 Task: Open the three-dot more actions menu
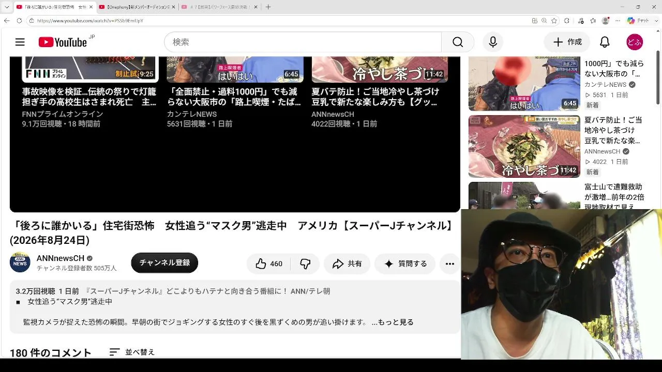click(x=450, y=263)
